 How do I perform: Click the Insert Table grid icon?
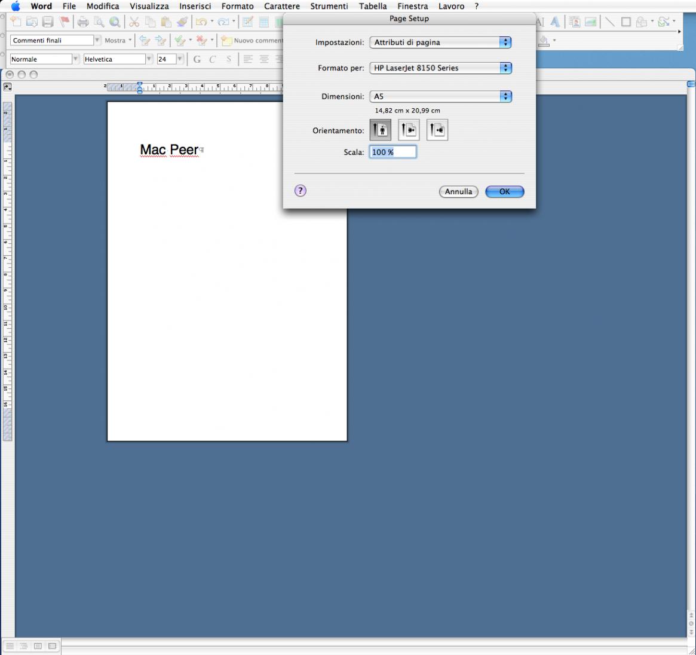pyautogui.click(x=263, y=22)
